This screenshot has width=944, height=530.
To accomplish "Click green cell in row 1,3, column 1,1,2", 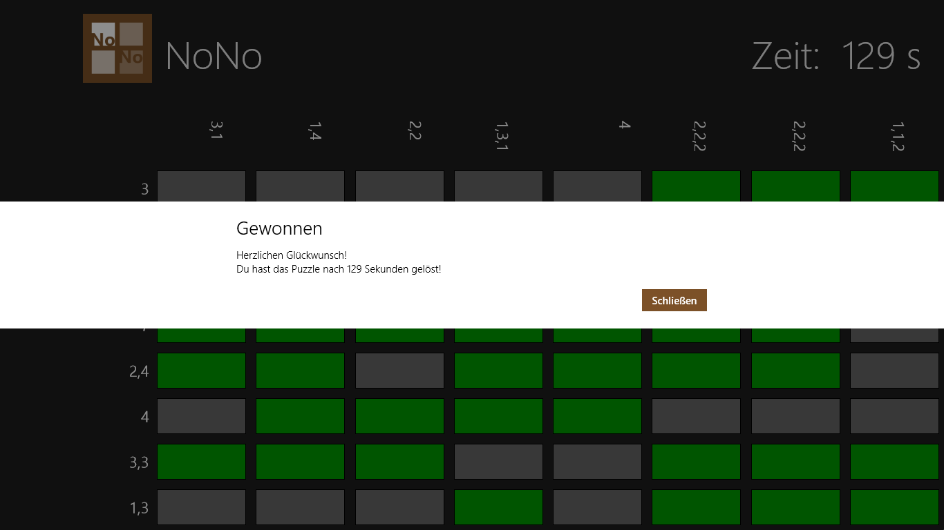I will tap(894, 507).
